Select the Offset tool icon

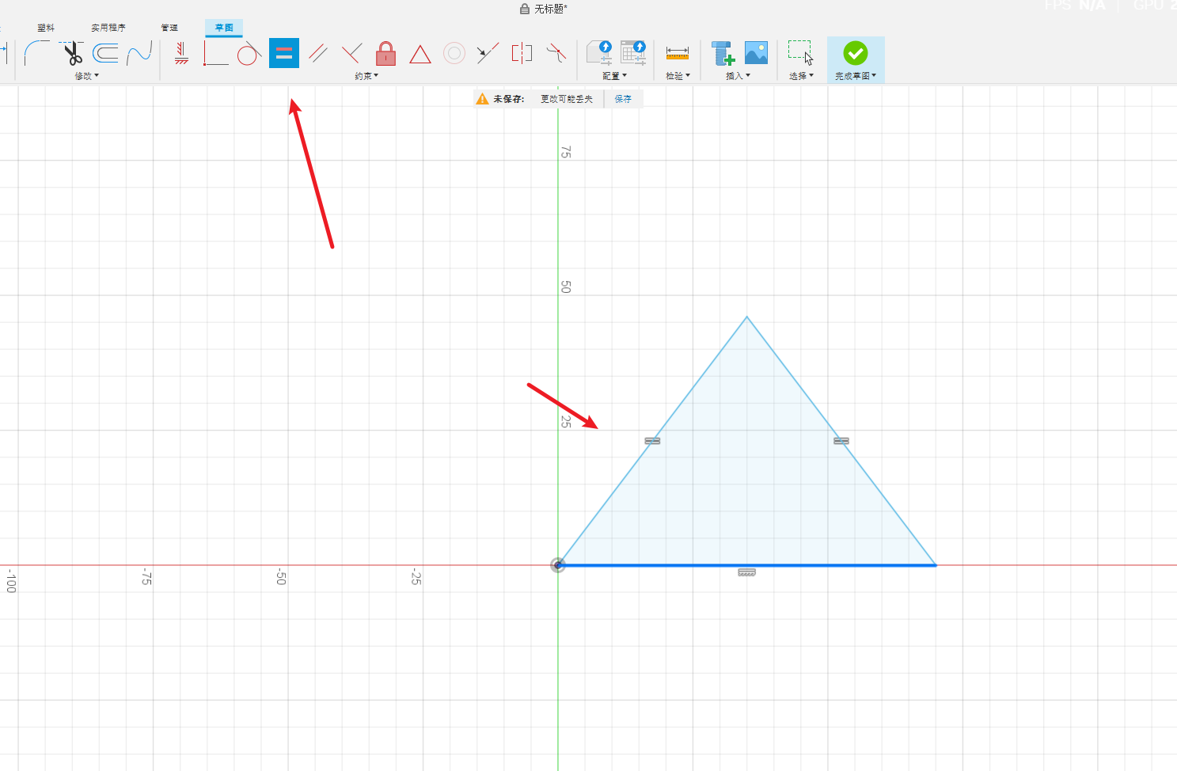click(x=105, y=53)
